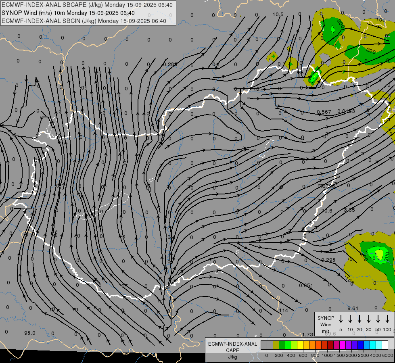The width and height of the screenshot is (395, 363).
Task: Click the SBCAPE title line at top
Action: pyautogui.click(x=87, y=5)
